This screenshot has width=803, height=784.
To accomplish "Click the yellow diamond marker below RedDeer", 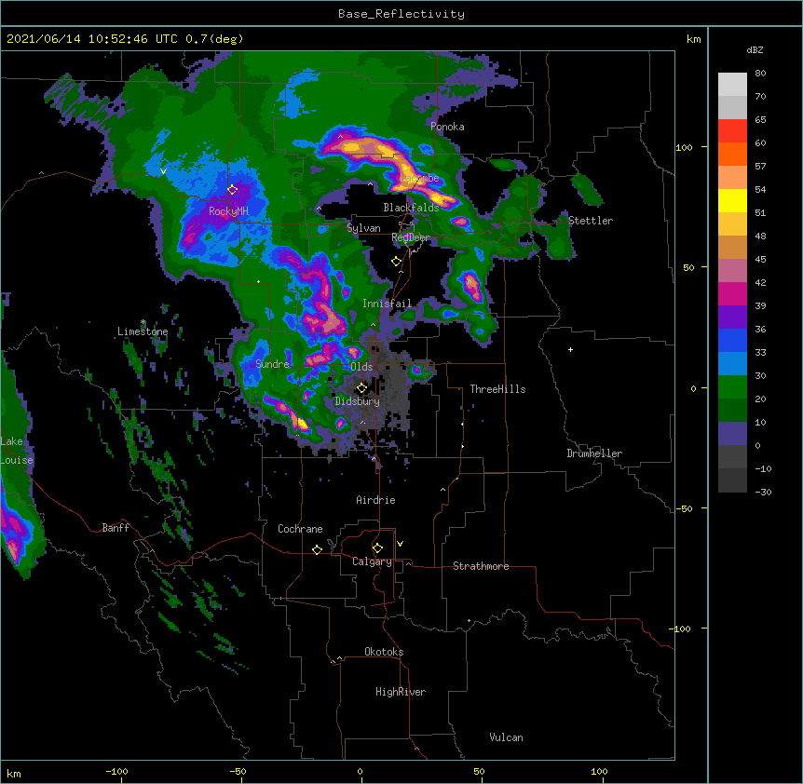I will (x=396, y=262).
